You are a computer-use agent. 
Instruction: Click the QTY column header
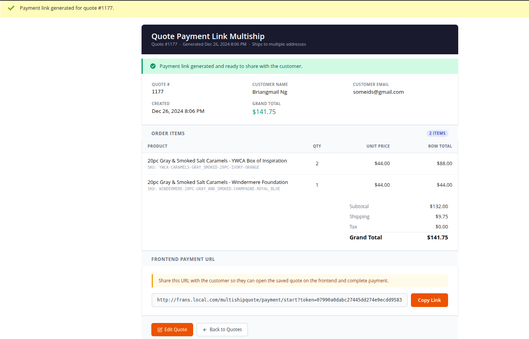tap(317, 146)
